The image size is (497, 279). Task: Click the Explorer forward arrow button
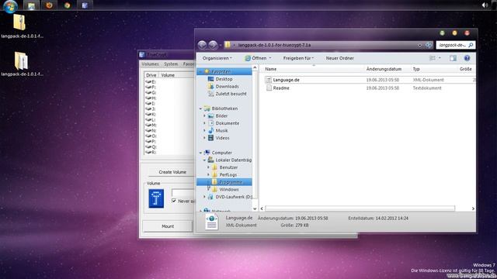[x=214, y=45]
